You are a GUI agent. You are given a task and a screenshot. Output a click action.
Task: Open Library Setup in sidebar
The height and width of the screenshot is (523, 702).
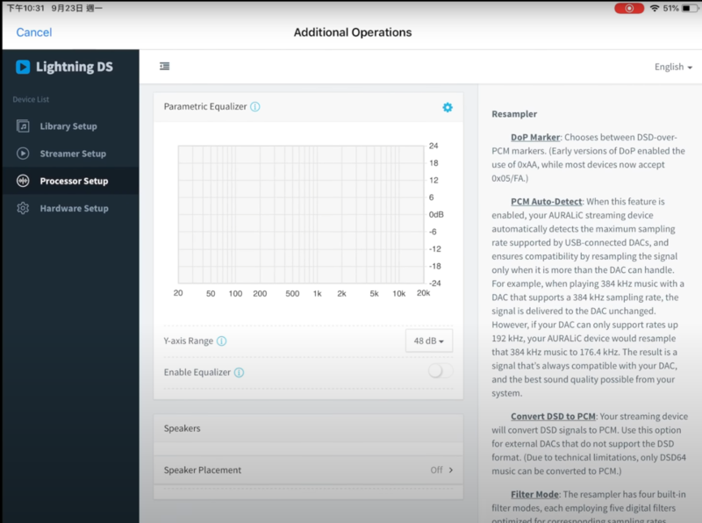(x=68, y=126)
